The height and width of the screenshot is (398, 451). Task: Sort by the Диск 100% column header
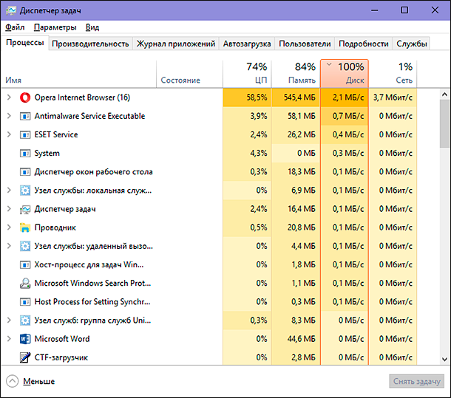click(x=345, y=74)
